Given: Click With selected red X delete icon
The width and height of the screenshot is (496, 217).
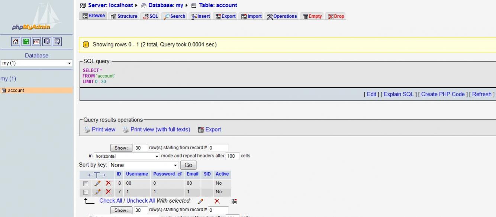Looking at the screenshot, I should tap(217, 201).
